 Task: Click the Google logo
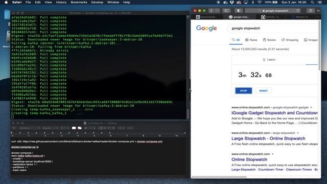(x=206, y=28)
